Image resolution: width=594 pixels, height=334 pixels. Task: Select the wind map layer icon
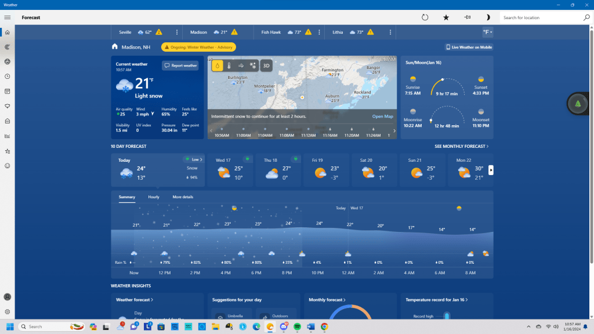pos(241,66)
